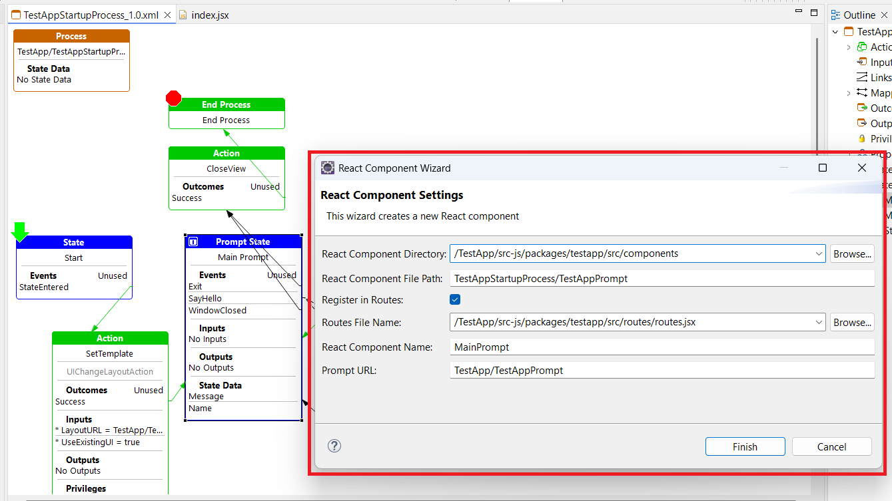Activate the Outline view tab
This screenshot has width=892, height=501.
point(860,15)
